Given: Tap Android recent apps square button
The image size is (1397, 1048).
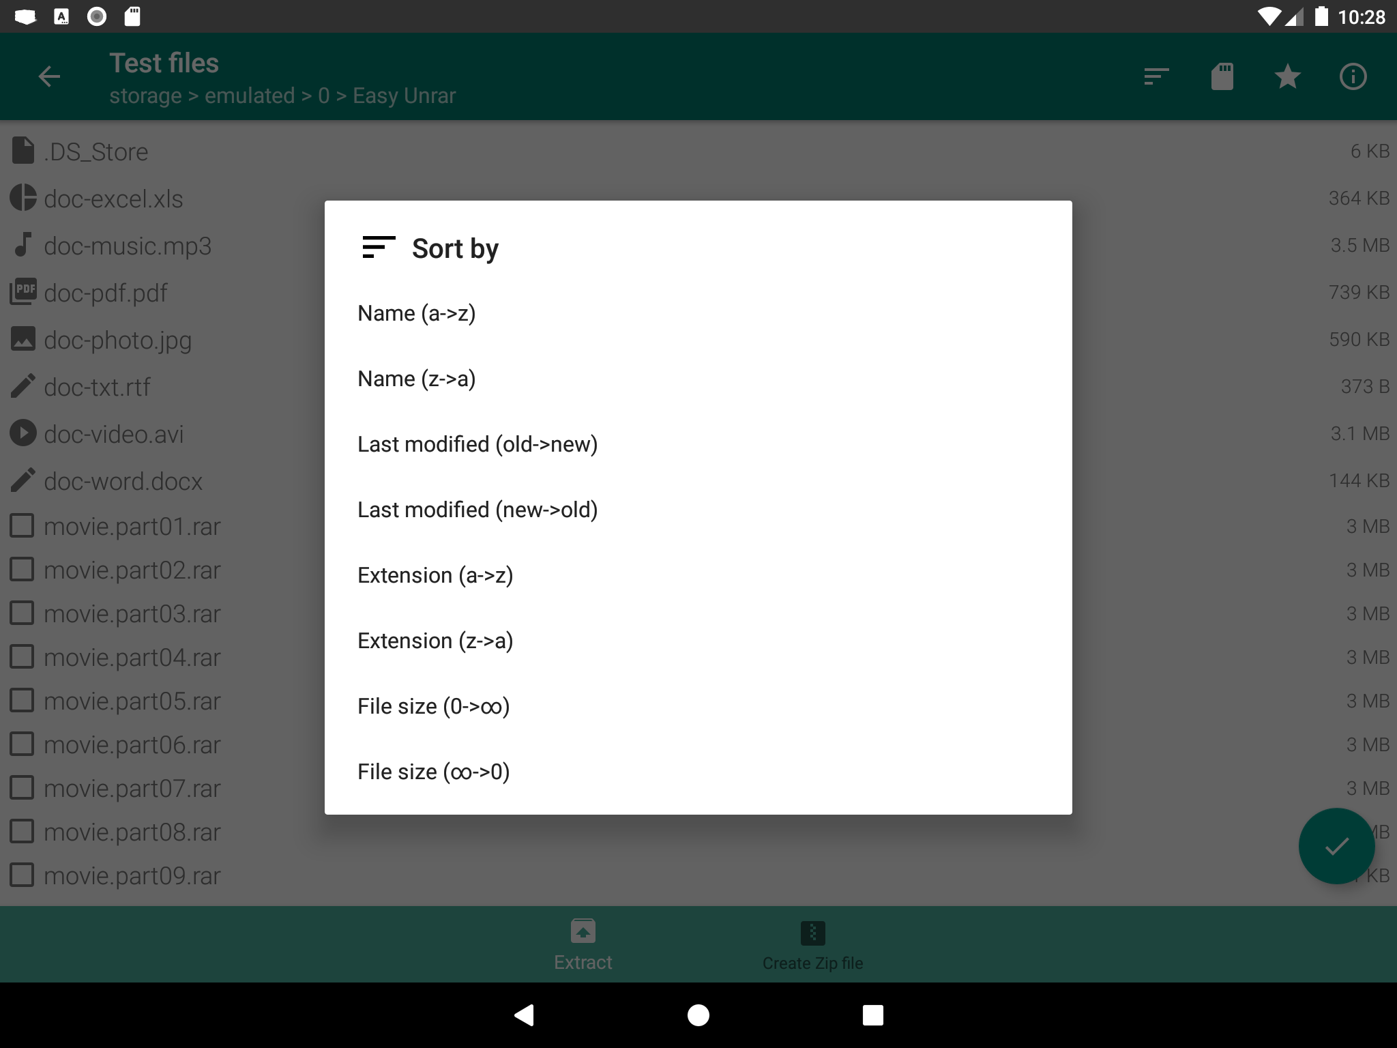Looking at the screenshot, I should click(872, 1015).
